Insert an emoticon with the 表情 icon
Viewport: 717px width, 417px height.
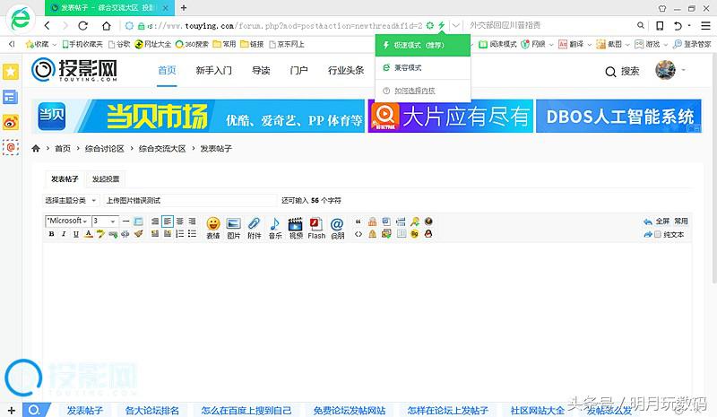(x=213, y=228)
